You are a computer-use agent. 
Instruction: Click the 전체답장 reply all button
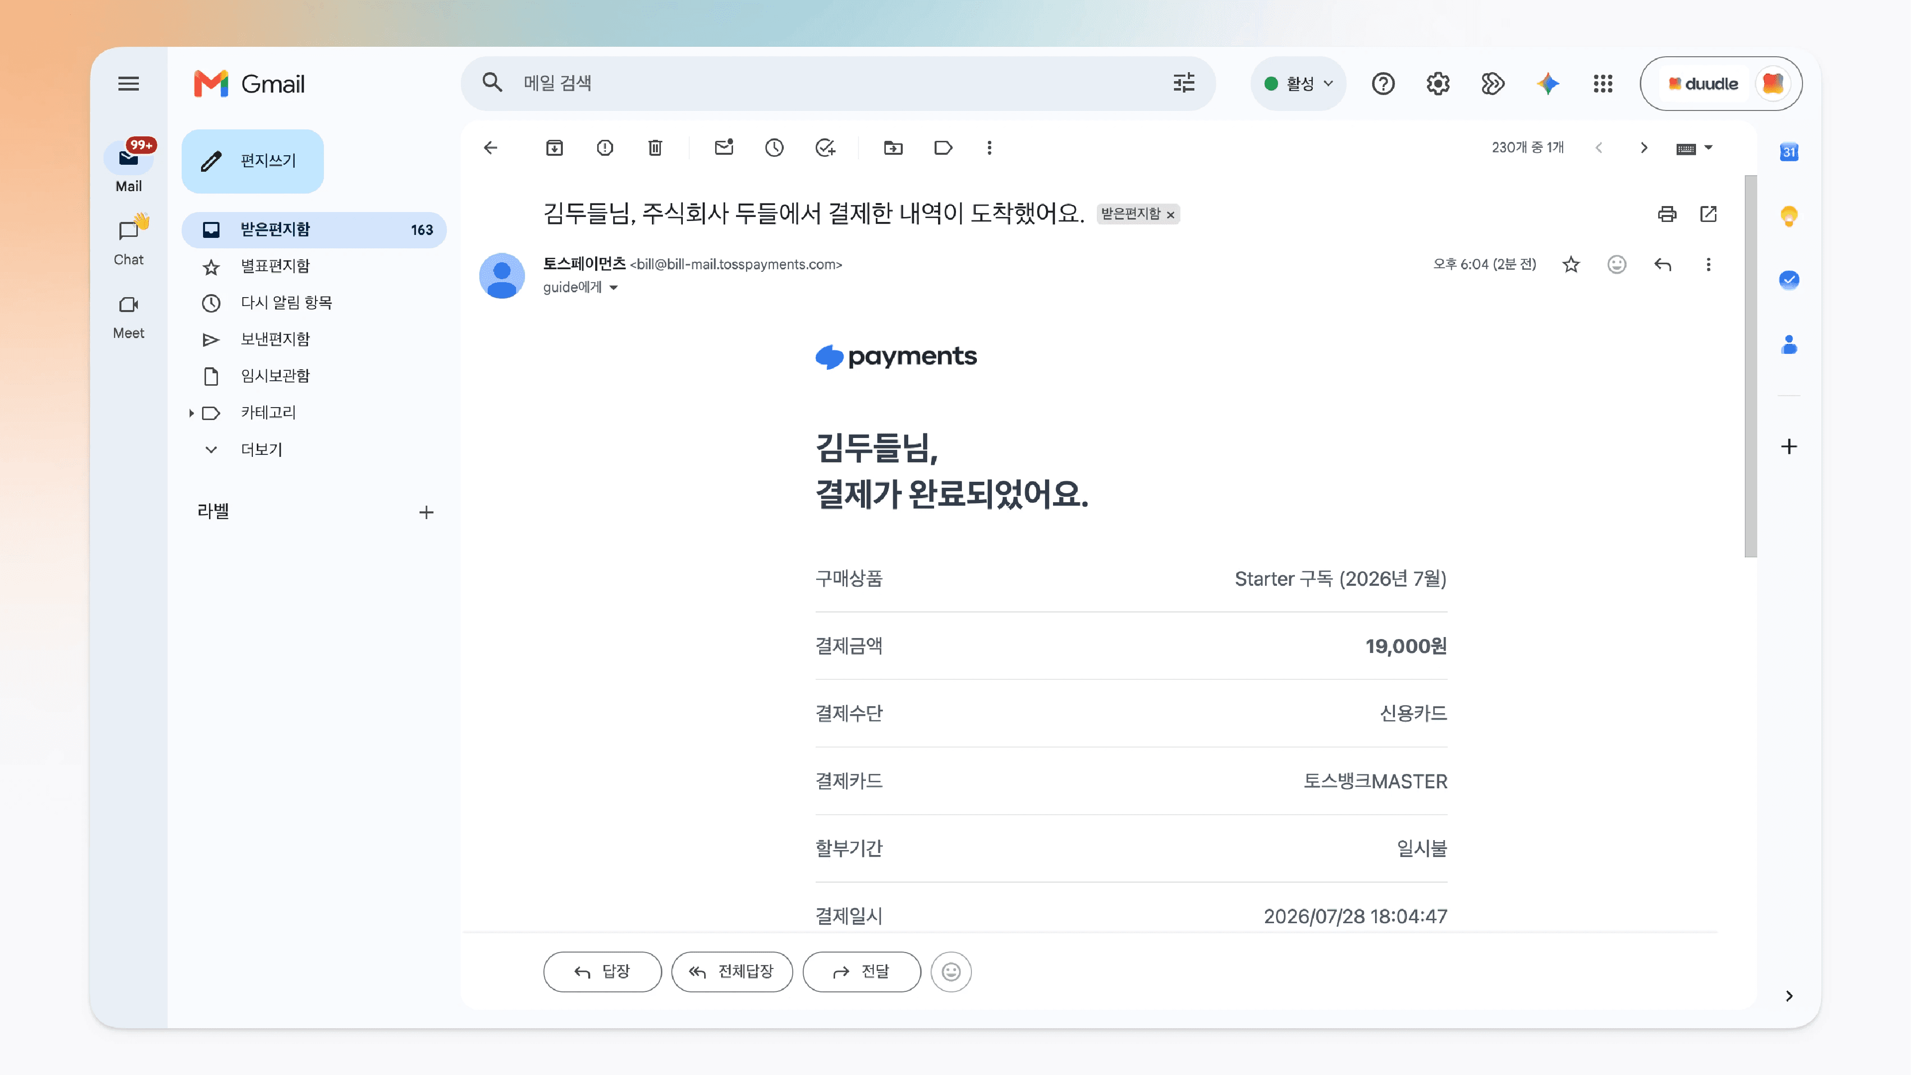pyautogui.click(x=732, y=971)
